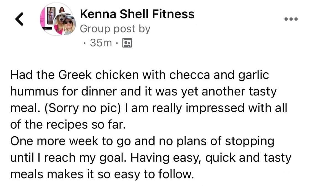This screenshot has height=186, width=311.
Task: Tap the line starting 'Had the Greek chicken'
Action: tap(140, 75)
